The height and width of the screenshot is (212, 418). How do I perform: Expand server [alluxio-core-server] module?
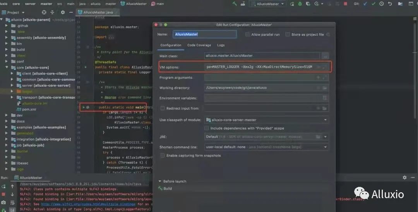(12, 85)
